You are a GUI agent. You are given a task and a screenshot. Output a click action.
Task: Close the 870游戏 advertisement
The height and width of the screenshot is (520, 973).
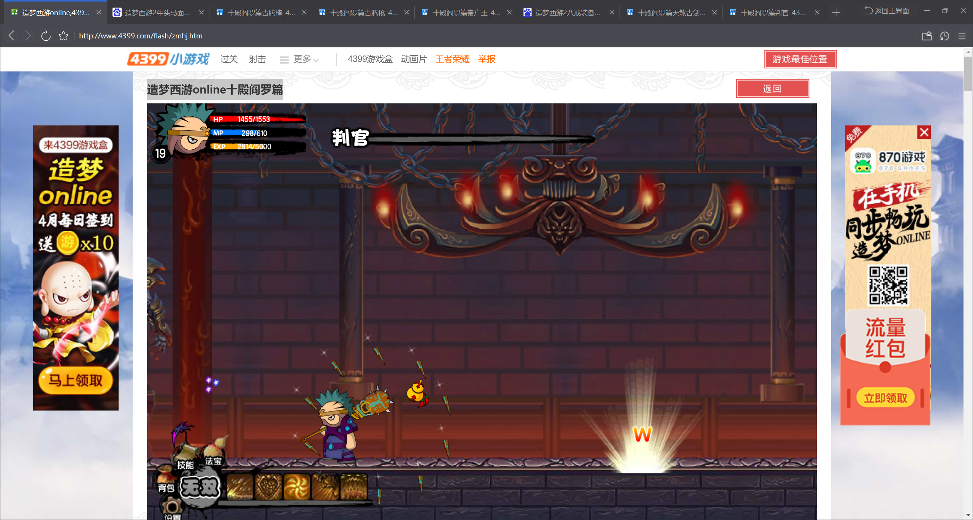coord(924,132)
